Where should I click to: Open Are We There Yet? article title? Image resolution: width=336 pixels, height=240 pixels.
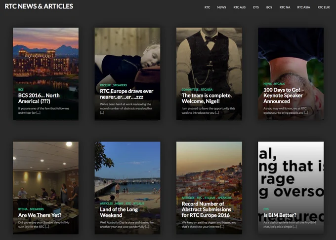click(x=40, y=215)
